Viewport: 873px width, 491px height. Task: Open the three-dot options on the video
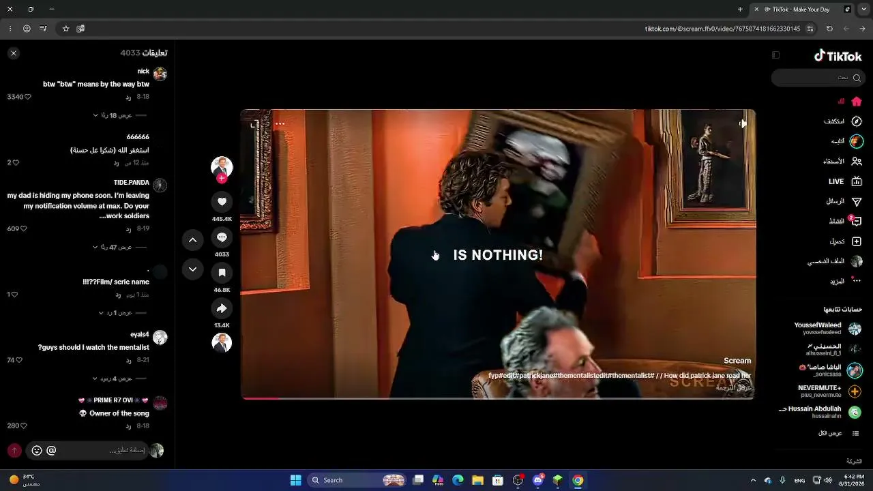pyautogui.click(x=280, y=123)
